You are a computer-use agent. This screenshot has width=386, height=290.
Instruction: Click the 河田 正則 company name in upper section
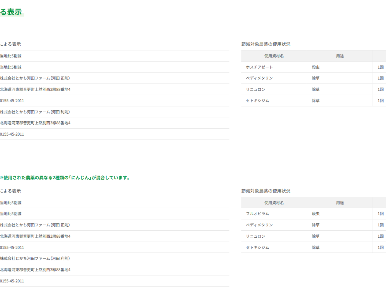tap(35, 78)
